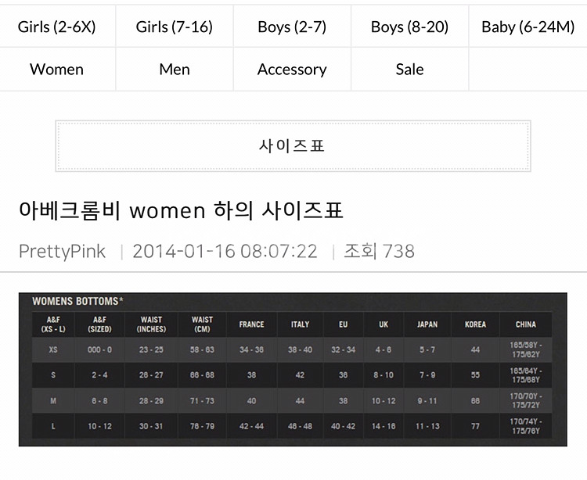The image size is (587, 480).
Task: Select the Boys (2-7) category
Action: (x=292, y=27)
